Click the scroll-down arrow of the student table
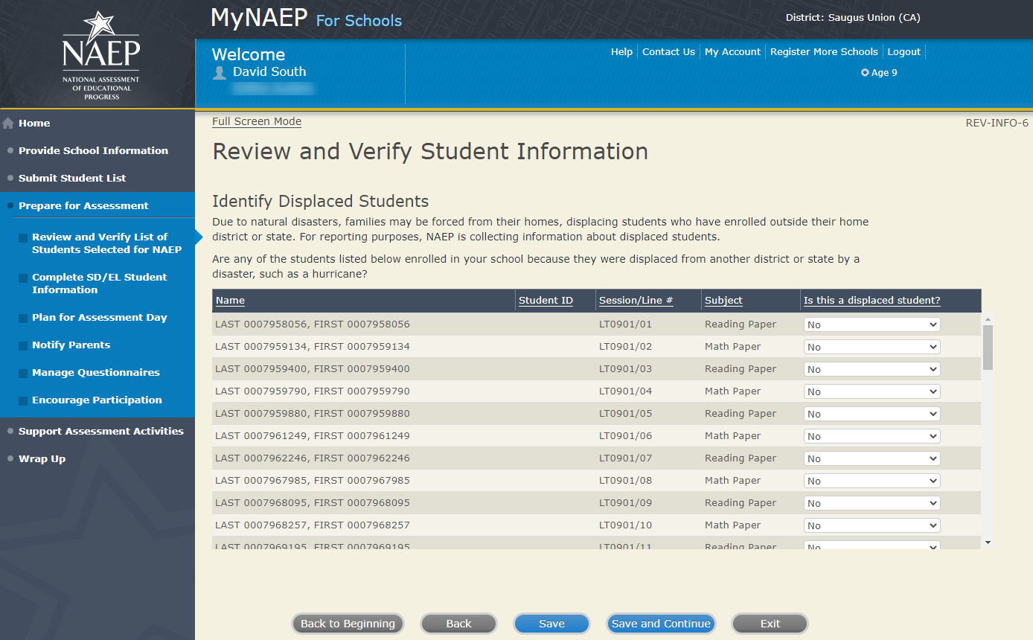The width and height of the screenshot is (1033, 640). (x=988, y=543)
